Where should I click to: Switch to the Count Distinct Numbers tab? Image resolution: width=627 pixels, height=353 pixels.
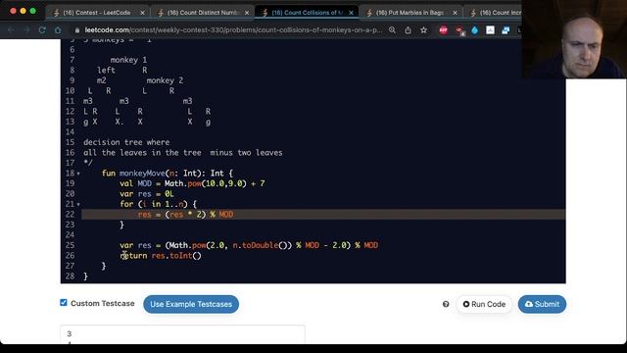click(x=202, y=13)
